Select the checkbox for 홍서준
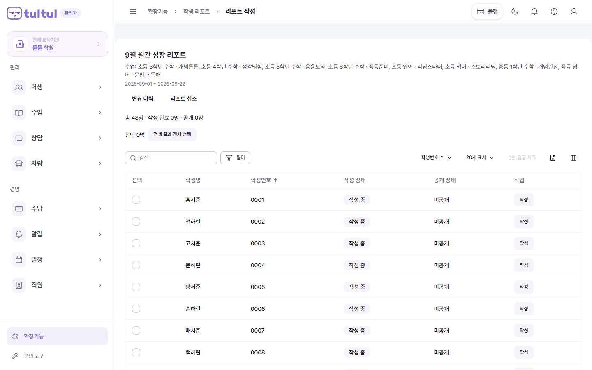592x370 pixels. [x=136, y=200]
